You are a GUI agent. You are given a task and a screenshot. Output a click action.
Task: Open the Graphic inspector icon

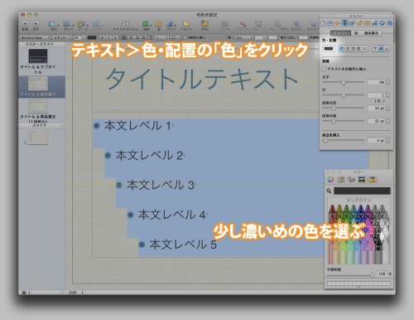[352, 23]
